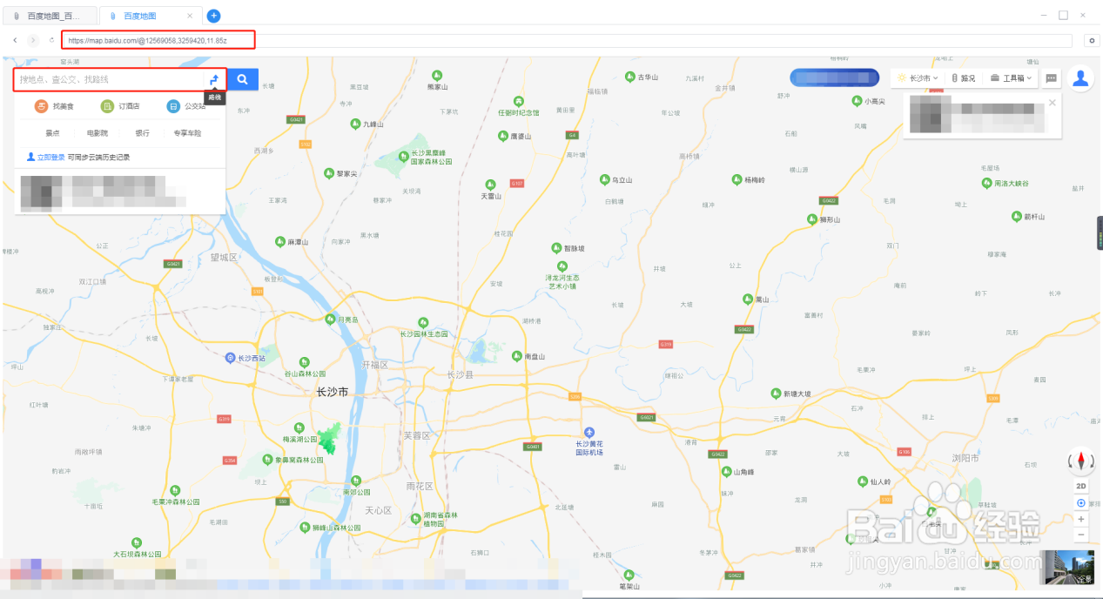Focus the 搜地点、查公交、找路线 search box
Viewport: 1103px width, 599px height.
[x=110, y=79]
